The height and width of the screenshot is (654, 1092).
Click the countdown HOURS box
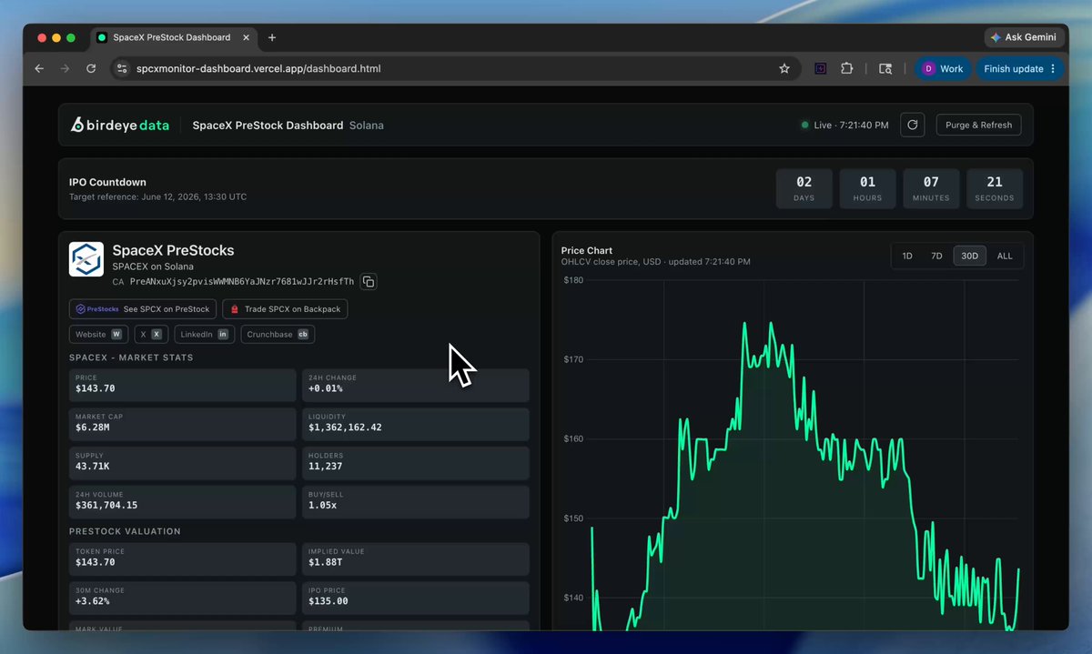(x=868, y=188)
